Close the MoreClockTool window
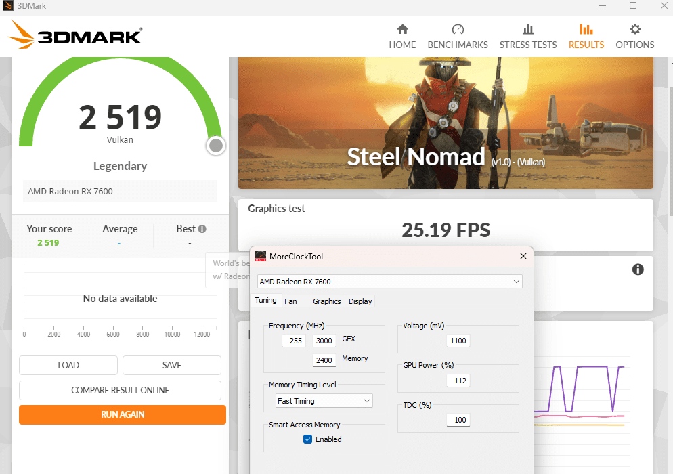Image resolution: width=673 pixels, height=474 pixels. 523,256
